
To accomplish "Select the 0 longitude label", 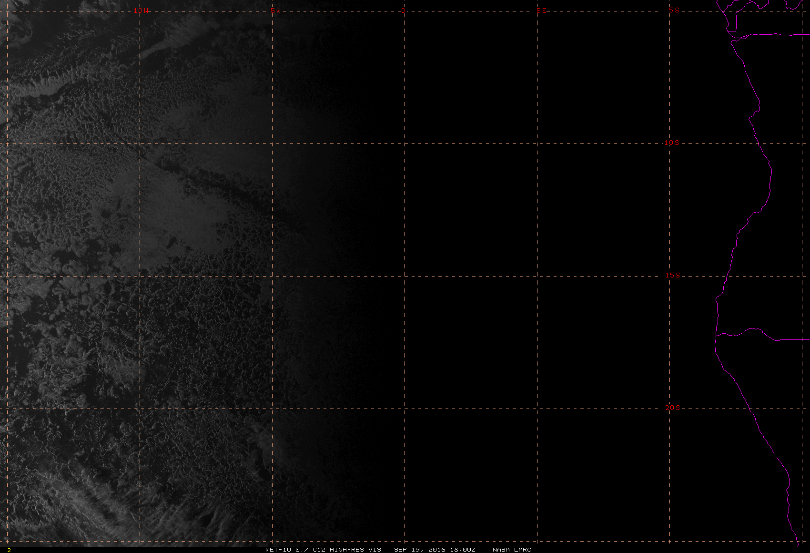I will tap(404, 10).
